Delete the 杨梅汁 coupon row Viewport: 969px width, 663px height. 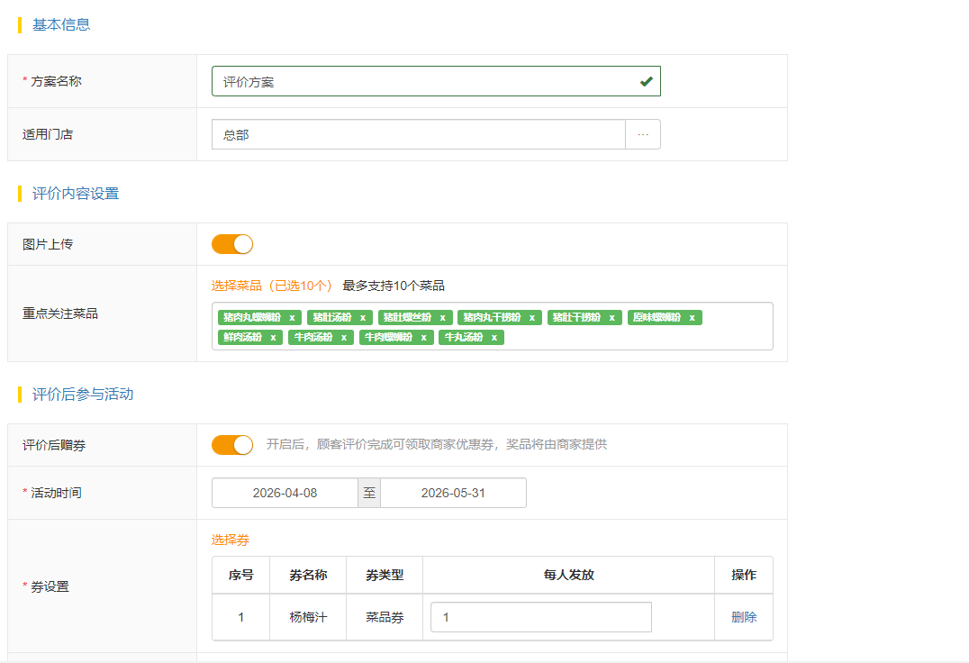744,617
